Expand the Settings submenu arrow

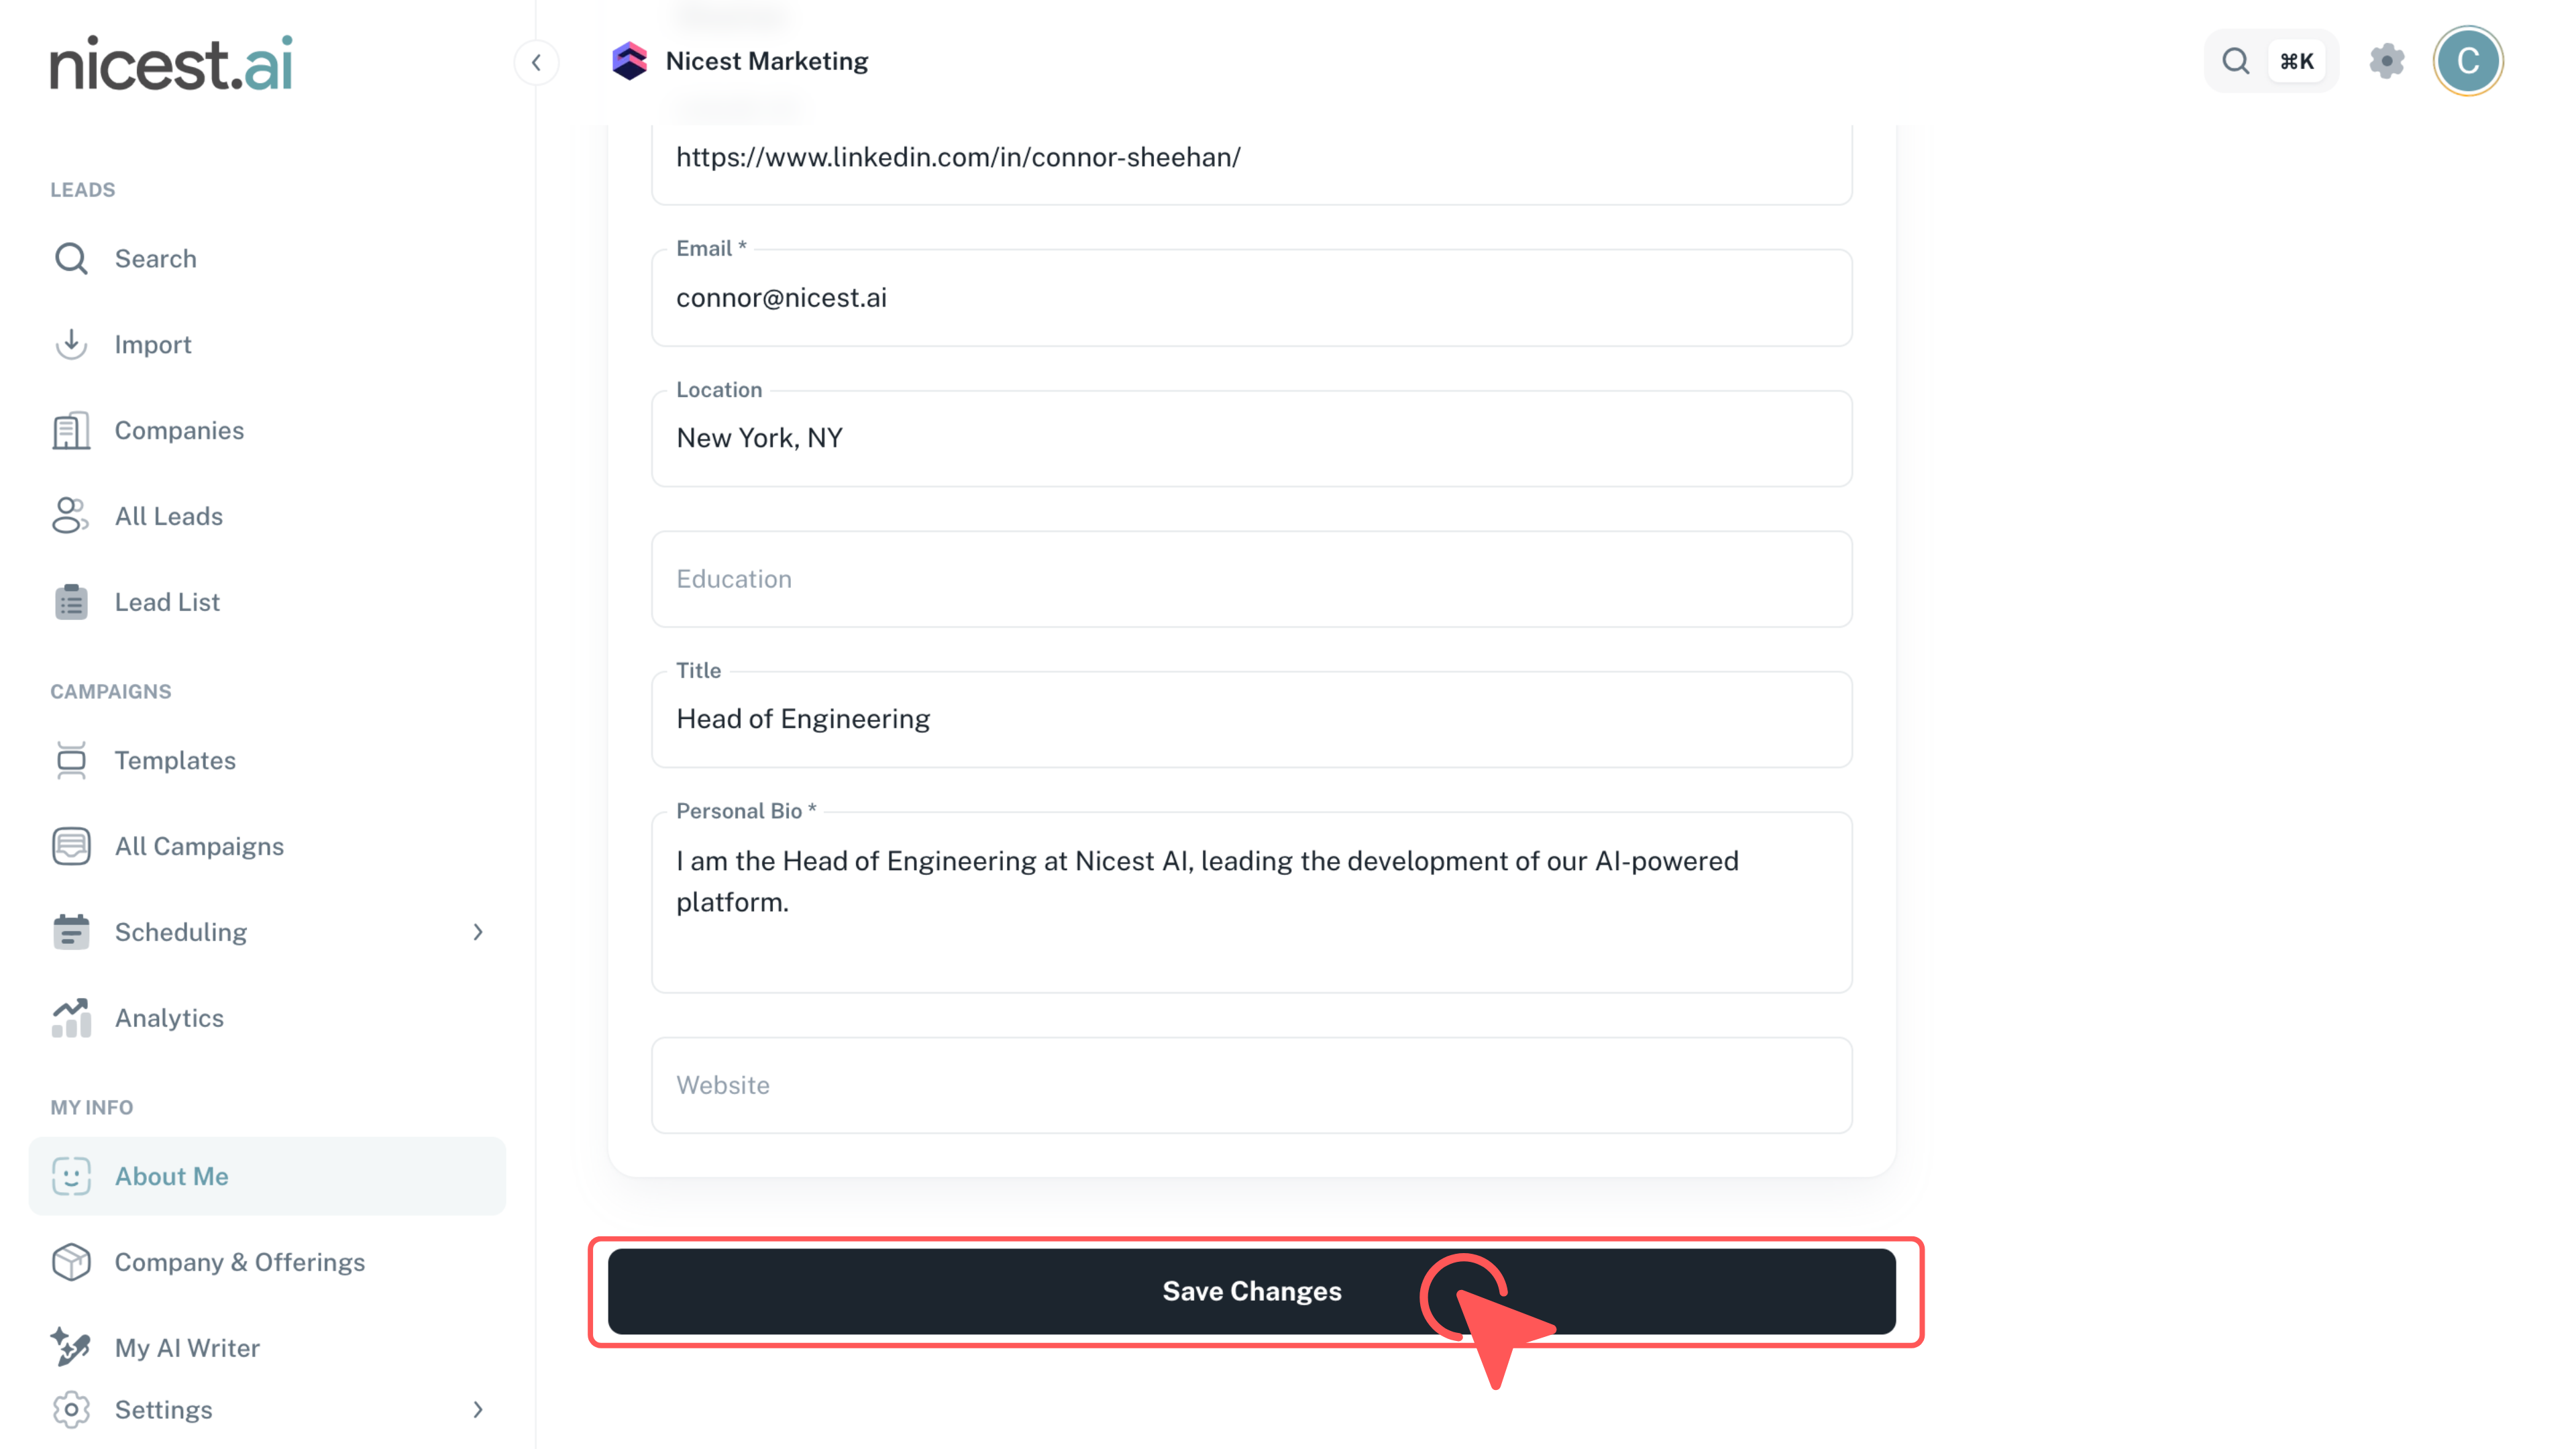(x=478, y=1409)
